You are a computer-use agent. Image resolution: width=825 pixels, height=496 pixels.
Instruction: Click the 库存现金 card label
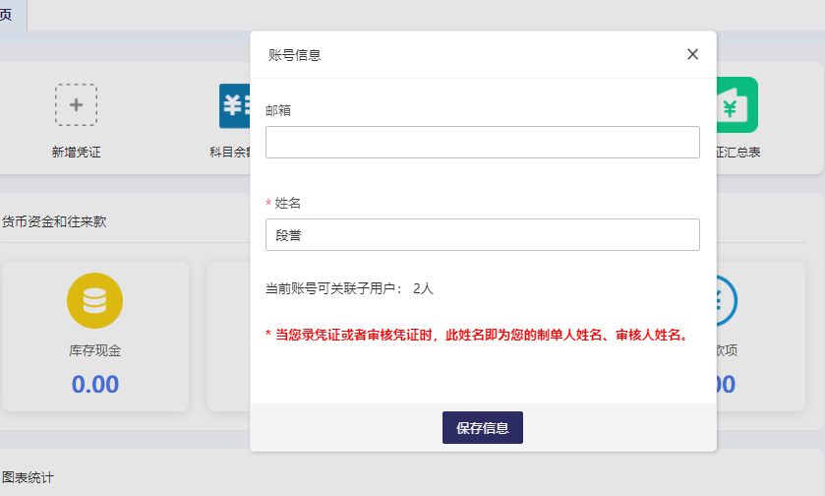pos(94,350)
